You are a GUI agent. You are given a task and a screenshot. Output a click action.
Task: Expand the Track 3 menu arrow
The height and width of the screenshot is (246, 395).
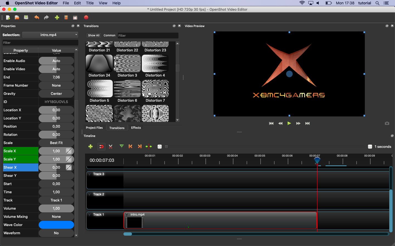90,174
